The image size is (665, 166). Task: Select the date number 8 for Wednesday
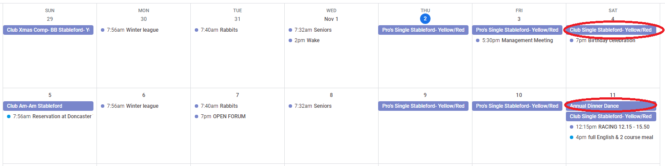pyautogui.click(x=331, y=95)
